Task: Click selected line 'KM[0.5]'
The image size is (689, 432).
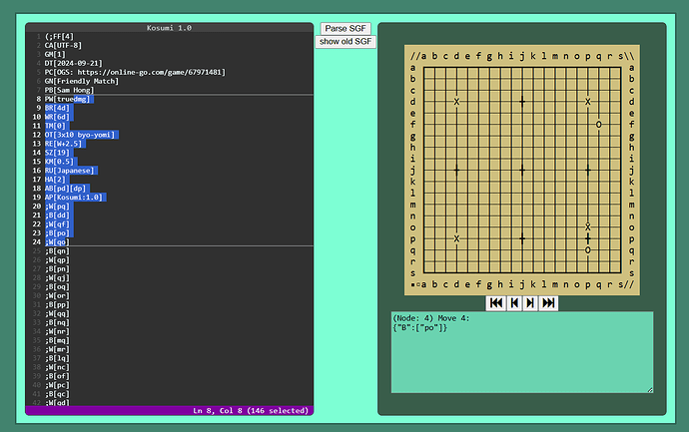Action: (59, 162)
